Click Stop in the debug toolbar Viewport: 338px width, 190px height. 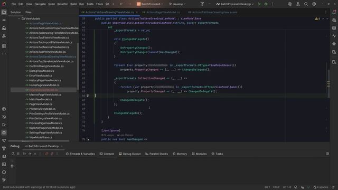point(18,154)
